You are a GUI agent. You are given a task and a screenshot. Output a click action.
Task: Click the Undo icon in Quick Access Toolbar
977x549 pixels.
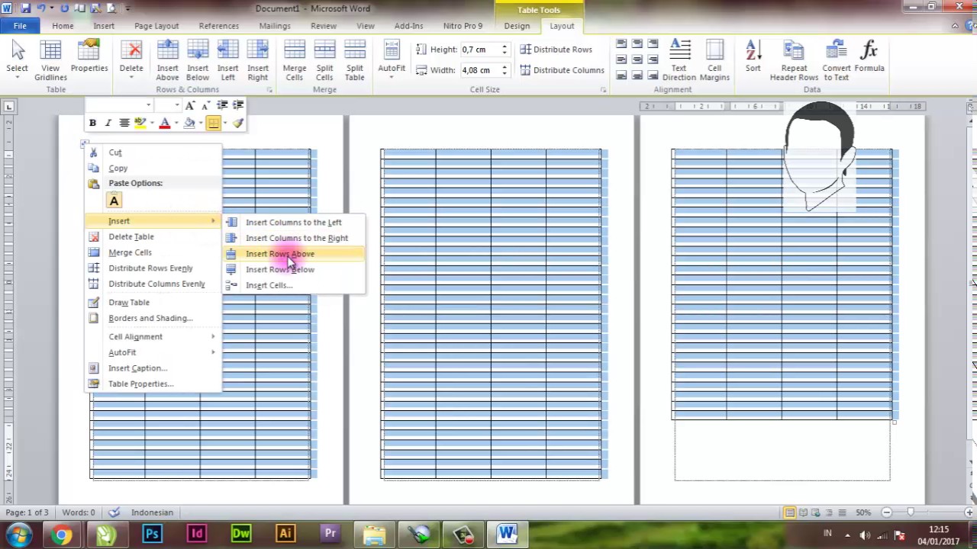coord(42,8)
